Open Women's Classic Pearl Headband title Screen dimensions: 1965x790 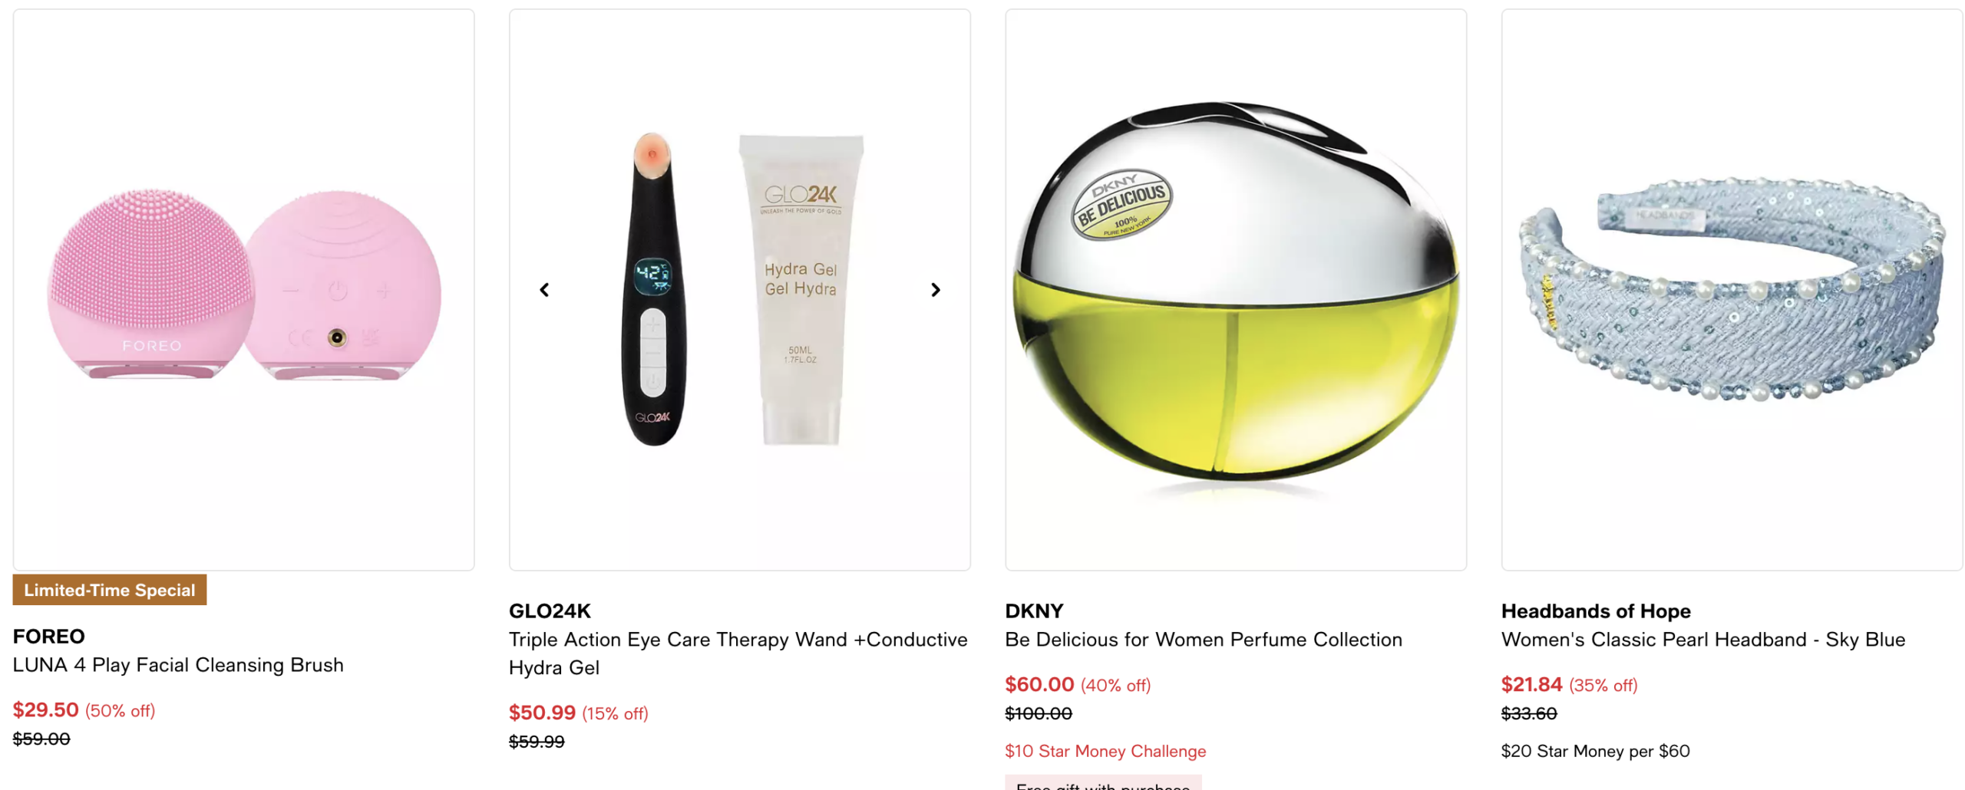point(1702,640)
